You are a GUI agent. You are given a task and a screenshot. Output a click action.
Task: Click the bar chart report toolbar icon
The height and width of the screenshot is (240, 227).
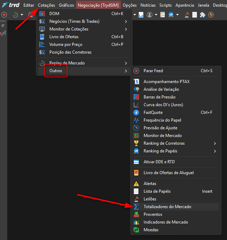[x=141, y=15]
